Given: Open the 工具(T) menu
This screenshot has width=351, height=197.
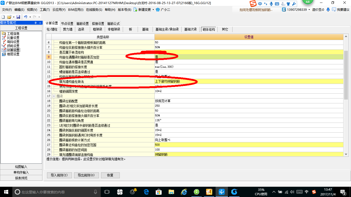Looking at the screenshot, I should (45, 10).
